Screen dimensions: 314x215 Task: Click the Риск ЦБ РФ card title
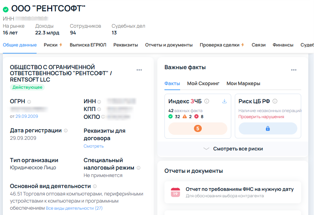coord(254,101)
